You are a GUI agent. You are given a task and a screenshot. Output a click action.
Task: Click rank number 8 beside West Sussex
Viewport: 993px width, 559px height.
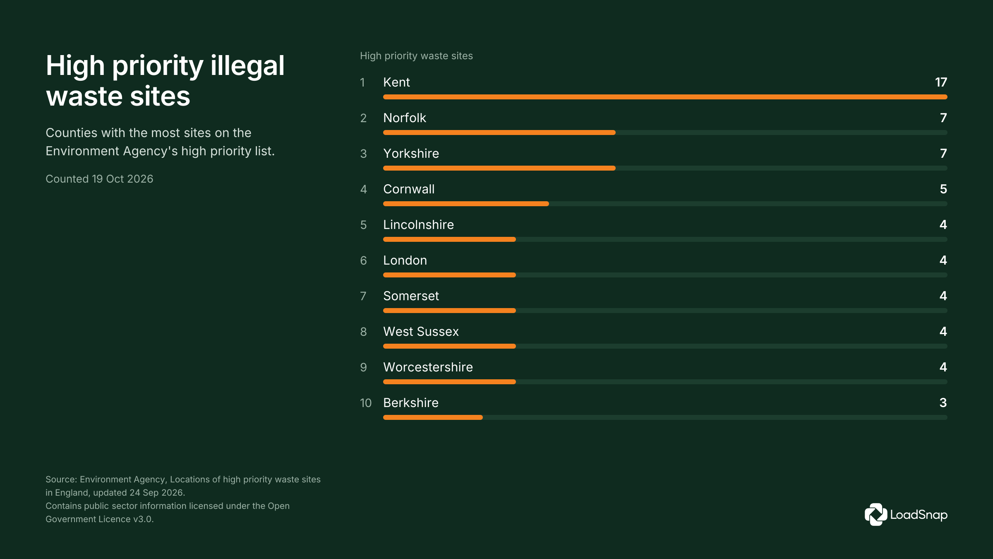click(363, 332)
